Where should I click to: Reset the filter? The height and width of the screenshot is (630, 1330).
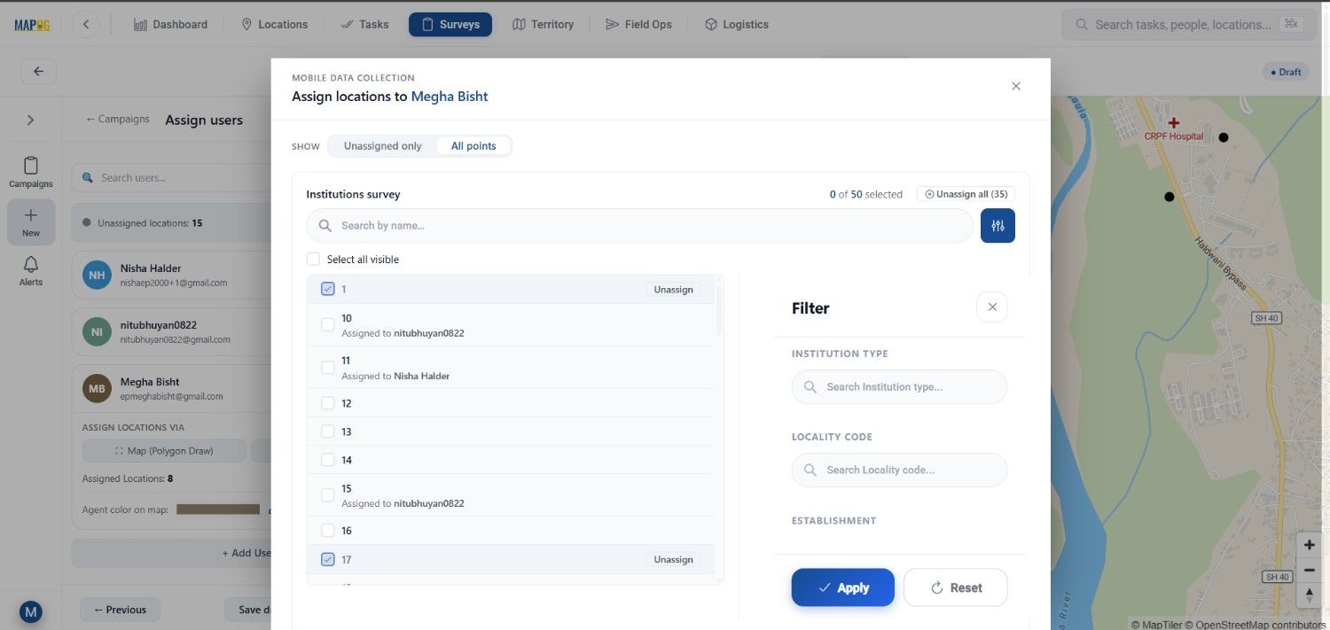956,587
